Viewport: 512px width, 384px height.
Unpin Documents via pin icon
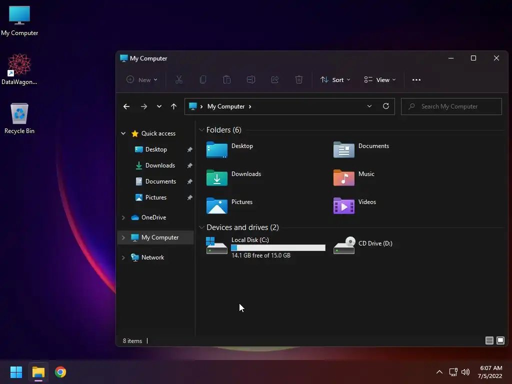189,181
